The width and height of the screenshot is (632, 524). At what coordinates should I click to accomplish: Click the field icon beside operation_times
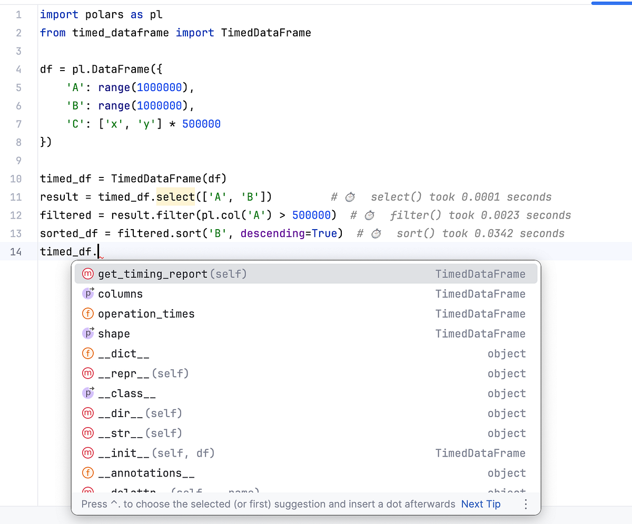pos(87,313)
